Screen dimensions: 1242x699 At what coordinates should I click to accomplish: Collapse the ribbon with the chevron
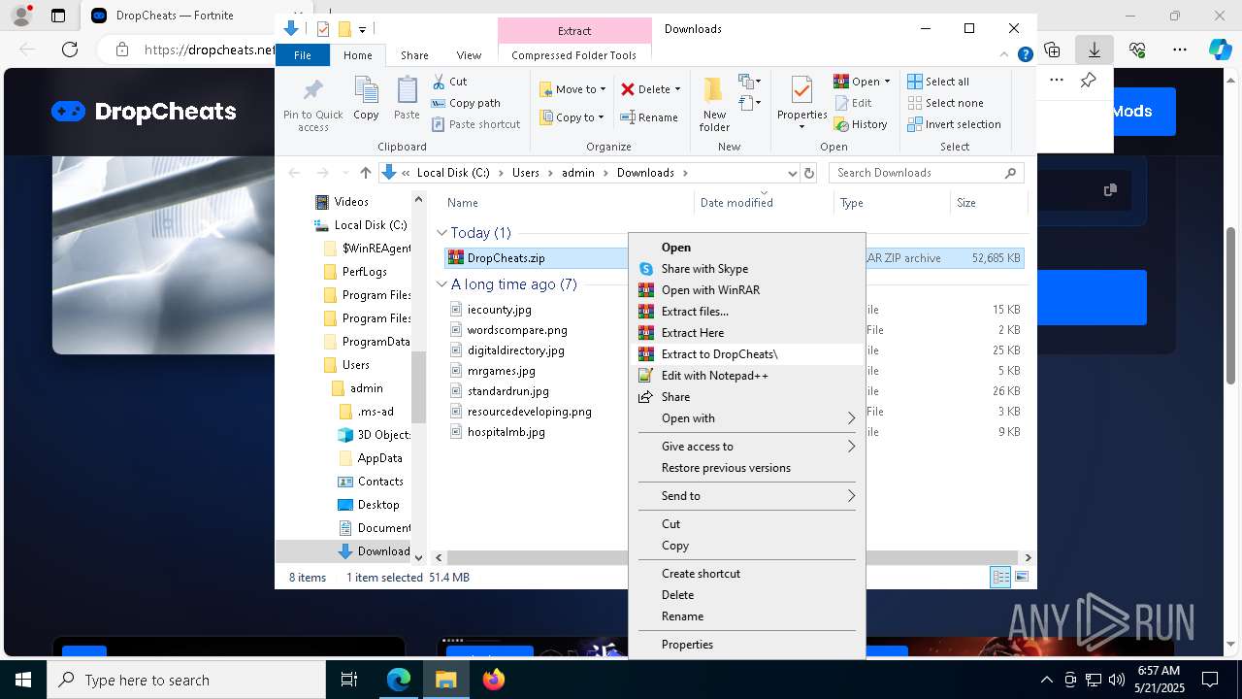(1006, 55)
